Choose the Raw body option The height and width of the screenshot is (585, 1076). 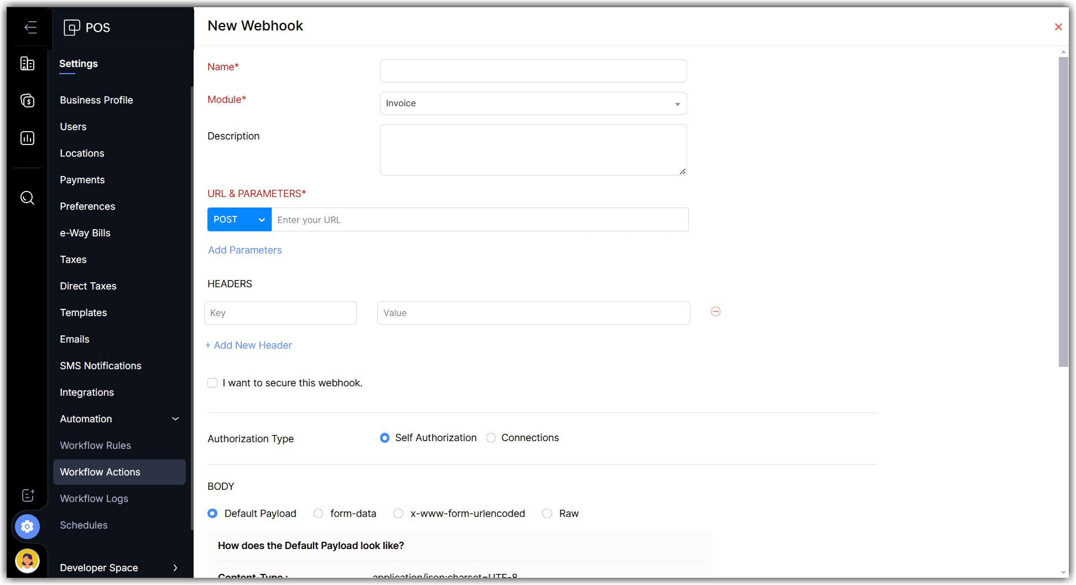547,514
